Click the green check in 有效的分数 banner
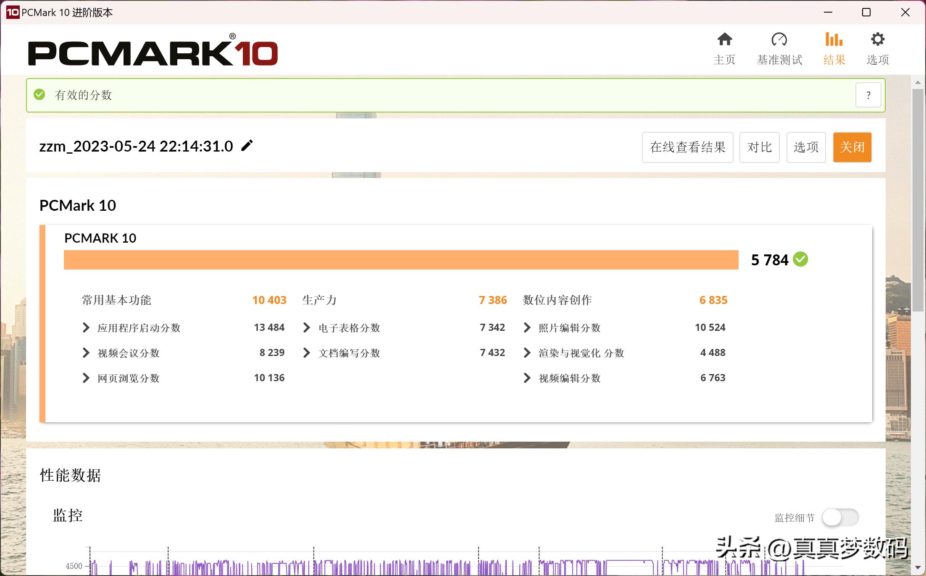The height and width of the screenshot is (576, 926). tap(39, 94)
